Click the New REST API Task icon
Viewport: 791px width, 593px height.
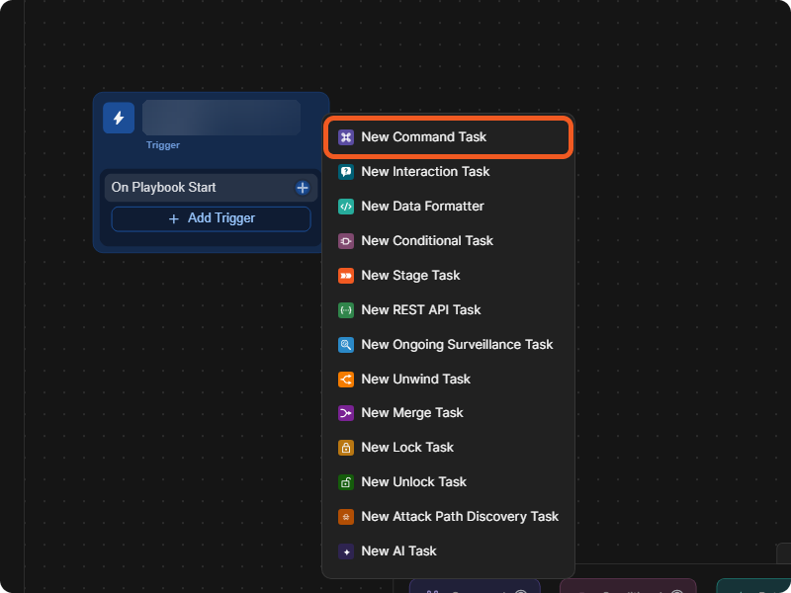point(345,310)
